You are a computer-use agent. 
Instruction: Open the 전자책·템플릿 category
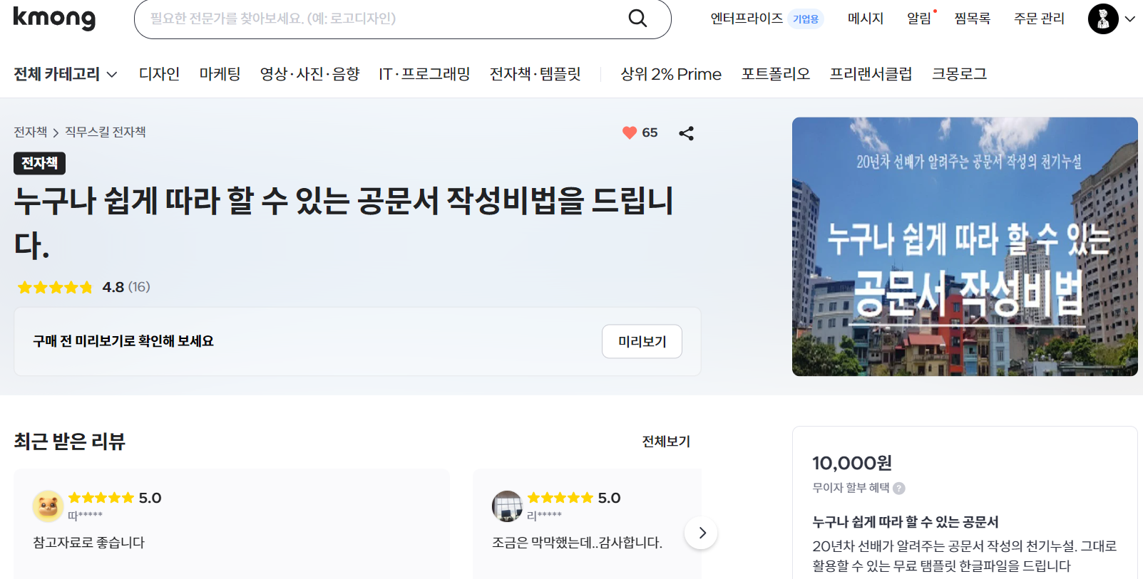click(x=535, y=74)
